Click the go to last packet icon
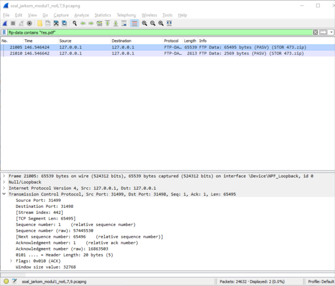The image size is (335, 286). coord(116,23)
